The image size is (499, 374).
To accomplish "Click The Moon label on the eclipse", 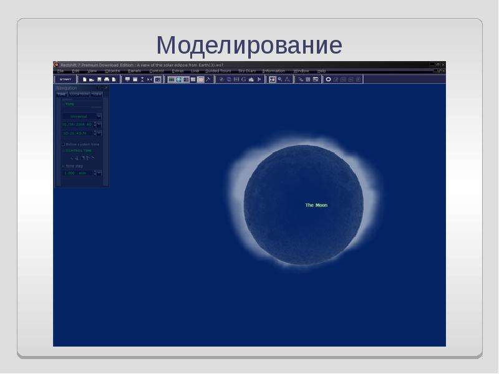I will 316,205.
